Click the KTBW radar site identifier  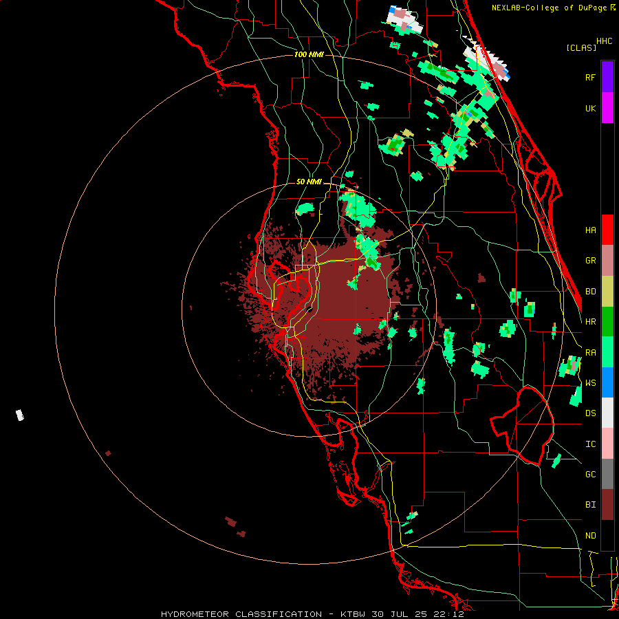[x=353, y=614]
